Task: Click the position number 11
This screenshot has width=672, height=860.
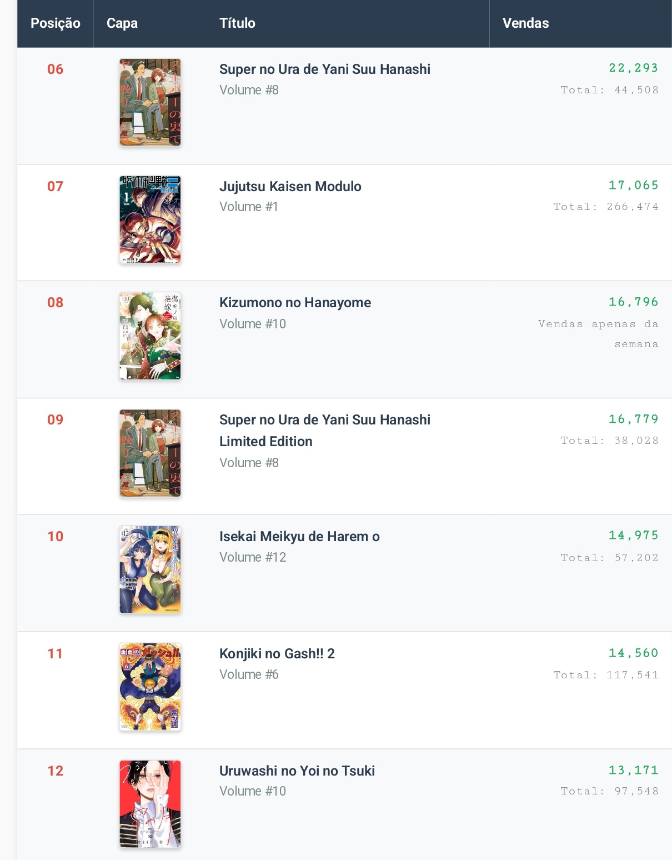Action: [55, 654]
